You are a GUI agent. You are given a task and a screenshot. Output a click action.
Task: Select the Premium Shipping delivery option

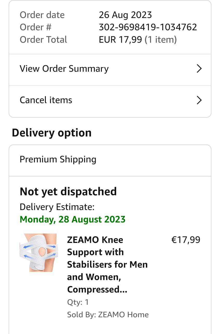[58, 159]
